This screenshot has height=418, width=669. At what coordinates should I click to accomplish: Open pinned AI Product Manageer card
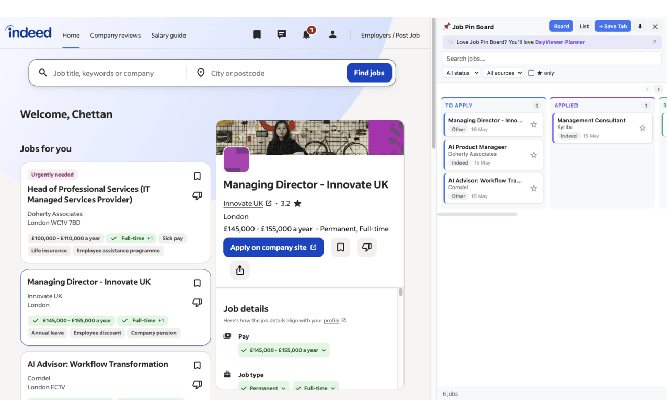[x=494, y=155]
